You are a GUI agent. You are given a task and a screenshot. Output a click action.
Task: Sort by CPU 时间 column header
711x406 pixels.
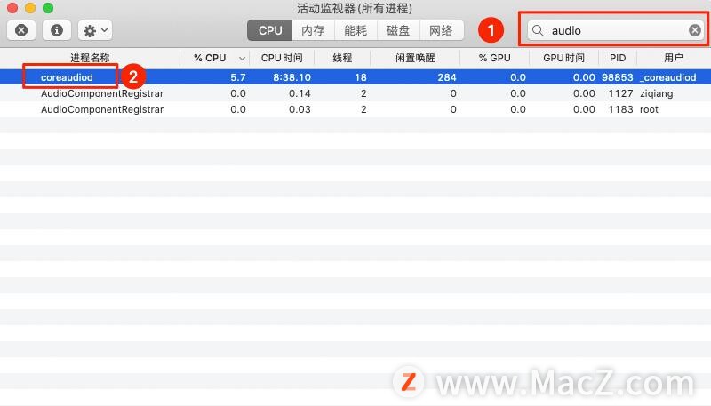click(x=282, y=58)
